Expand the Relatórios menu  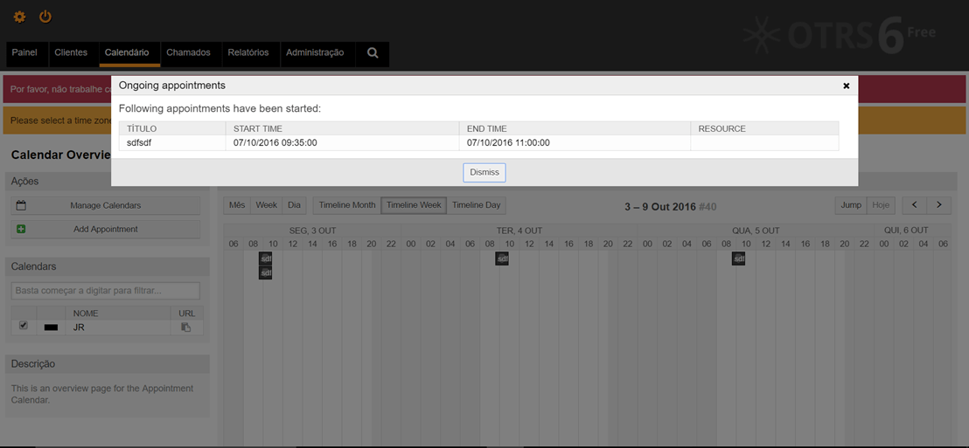click(247, 53)
